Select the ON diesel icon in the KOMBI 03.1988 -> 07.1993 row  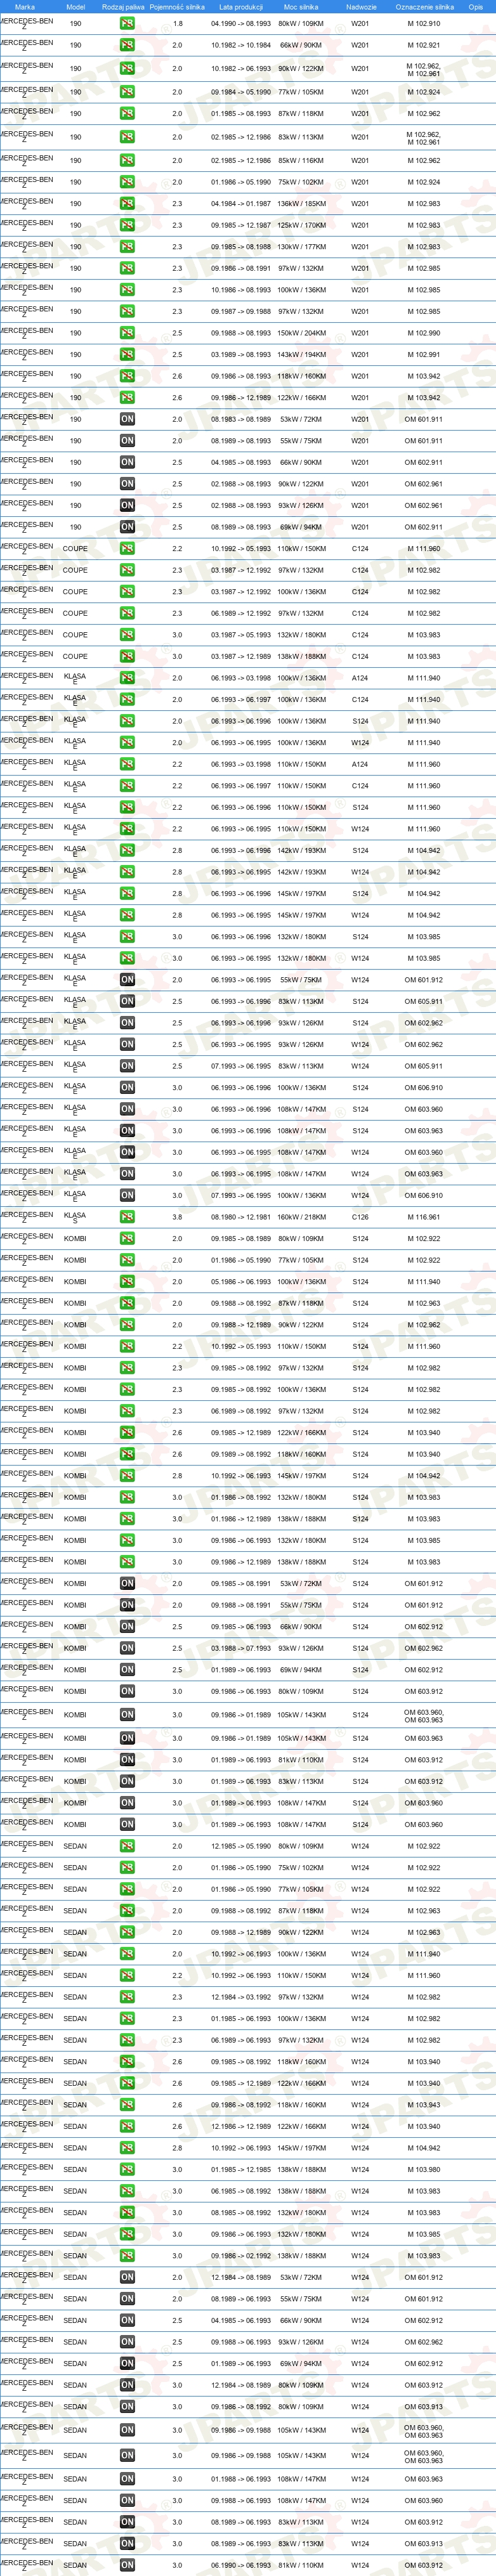127,1648
